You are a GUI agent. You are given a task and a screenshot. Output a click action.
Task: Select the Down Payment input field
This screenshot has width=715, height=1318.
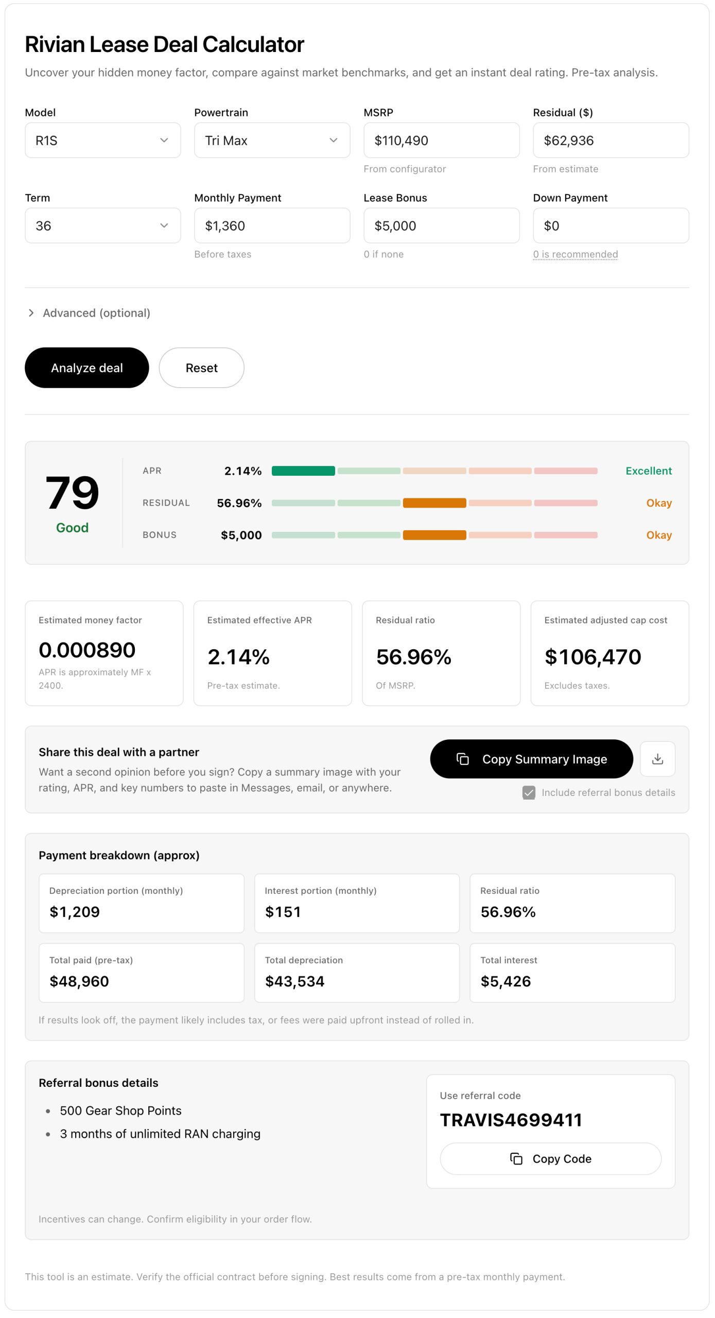tap(611, 226)
